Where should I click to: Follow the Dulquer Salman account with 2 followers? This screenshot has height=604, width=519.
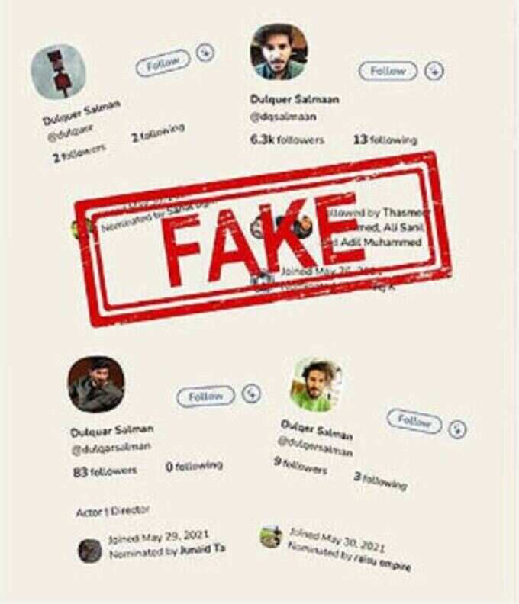pos(163,63)
